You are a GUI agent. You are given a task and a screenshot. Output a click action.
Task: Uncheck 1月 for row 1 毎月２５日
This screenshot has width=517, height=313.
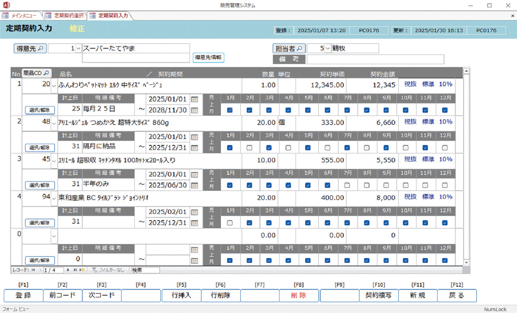pyautogui.click(x=230, y=110)
